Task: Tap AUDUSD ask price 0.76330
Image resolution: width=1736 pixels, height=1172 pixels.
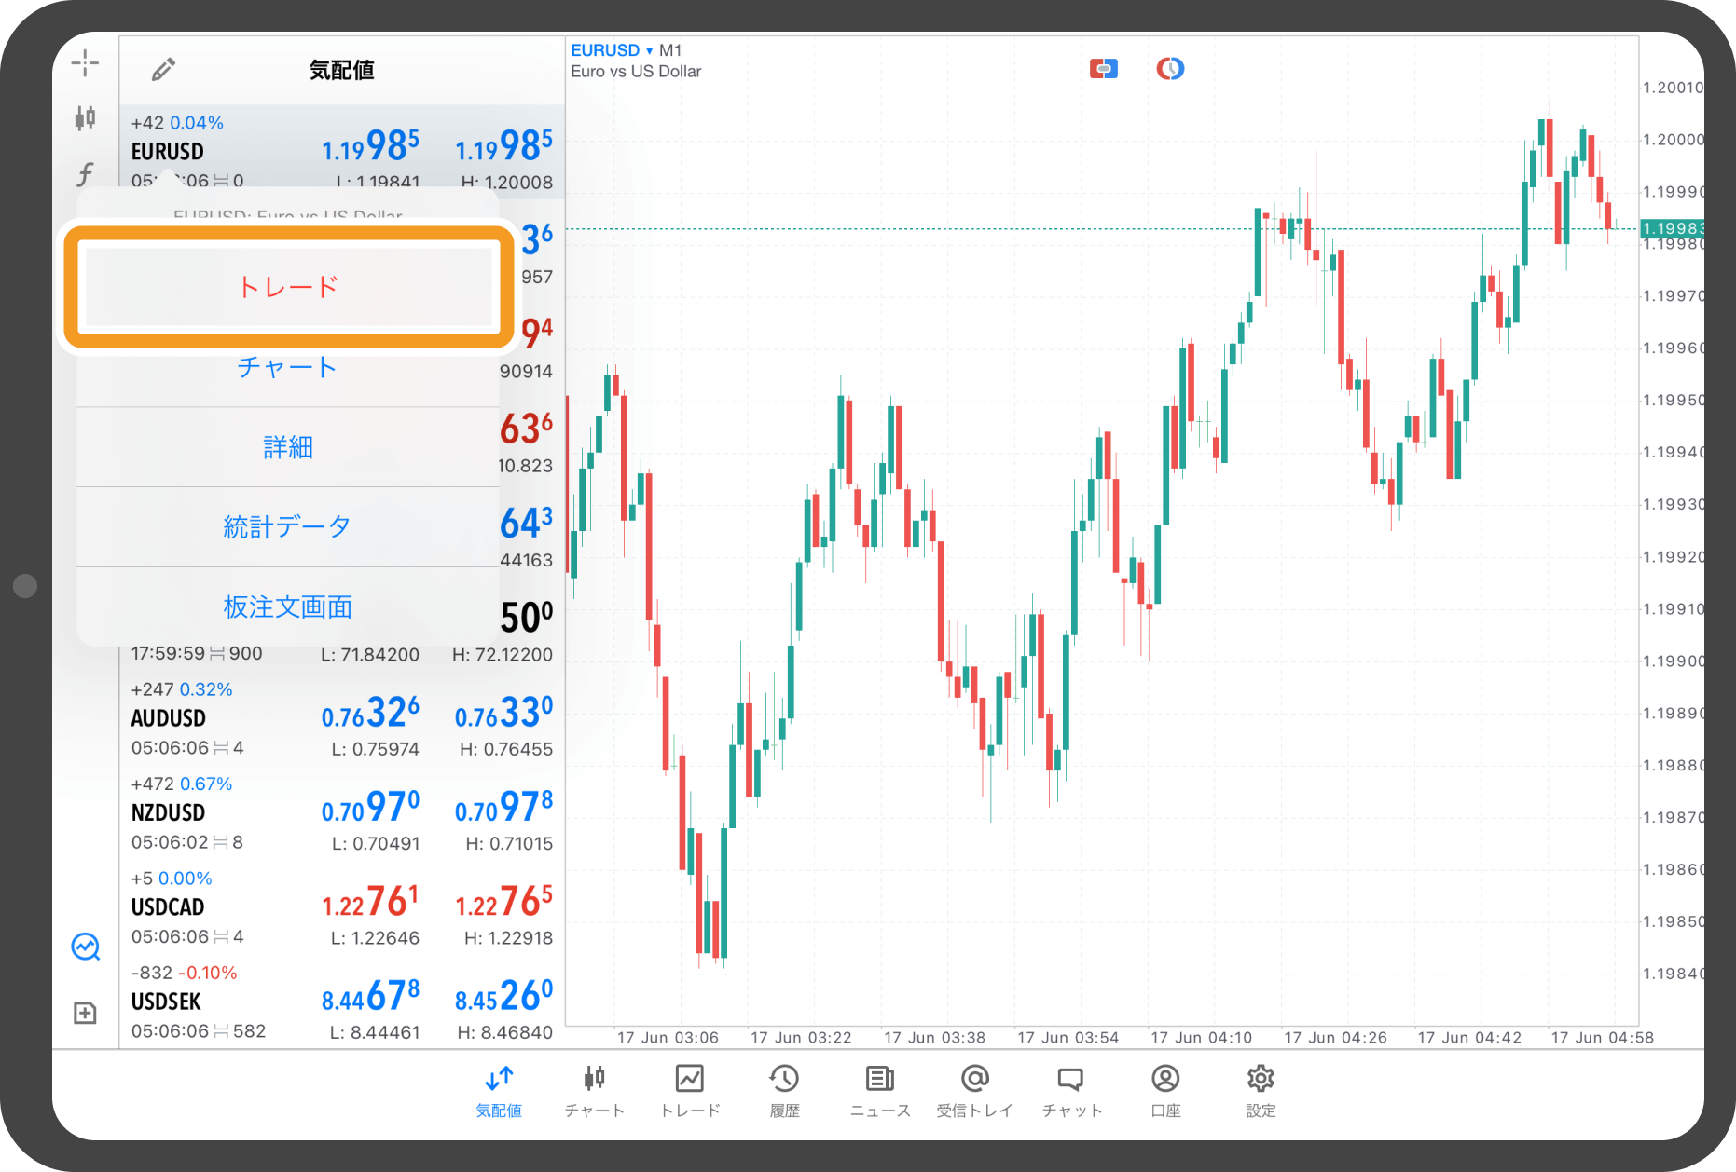Action: (503, 713)
